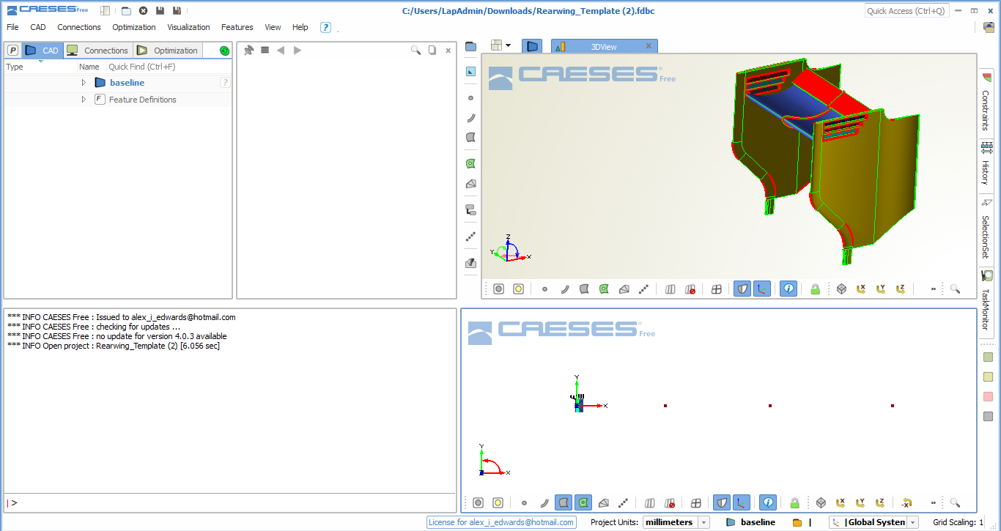This screenshot has height=531, width=1001.
Task: Show more tools via the 3DView toolbar overflow chevron
Action: 934,289
